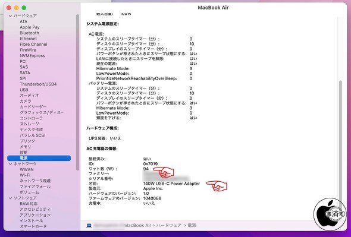Select Bluetooth in the sidebar
The image size is (351, 237).
coord(29,33)
